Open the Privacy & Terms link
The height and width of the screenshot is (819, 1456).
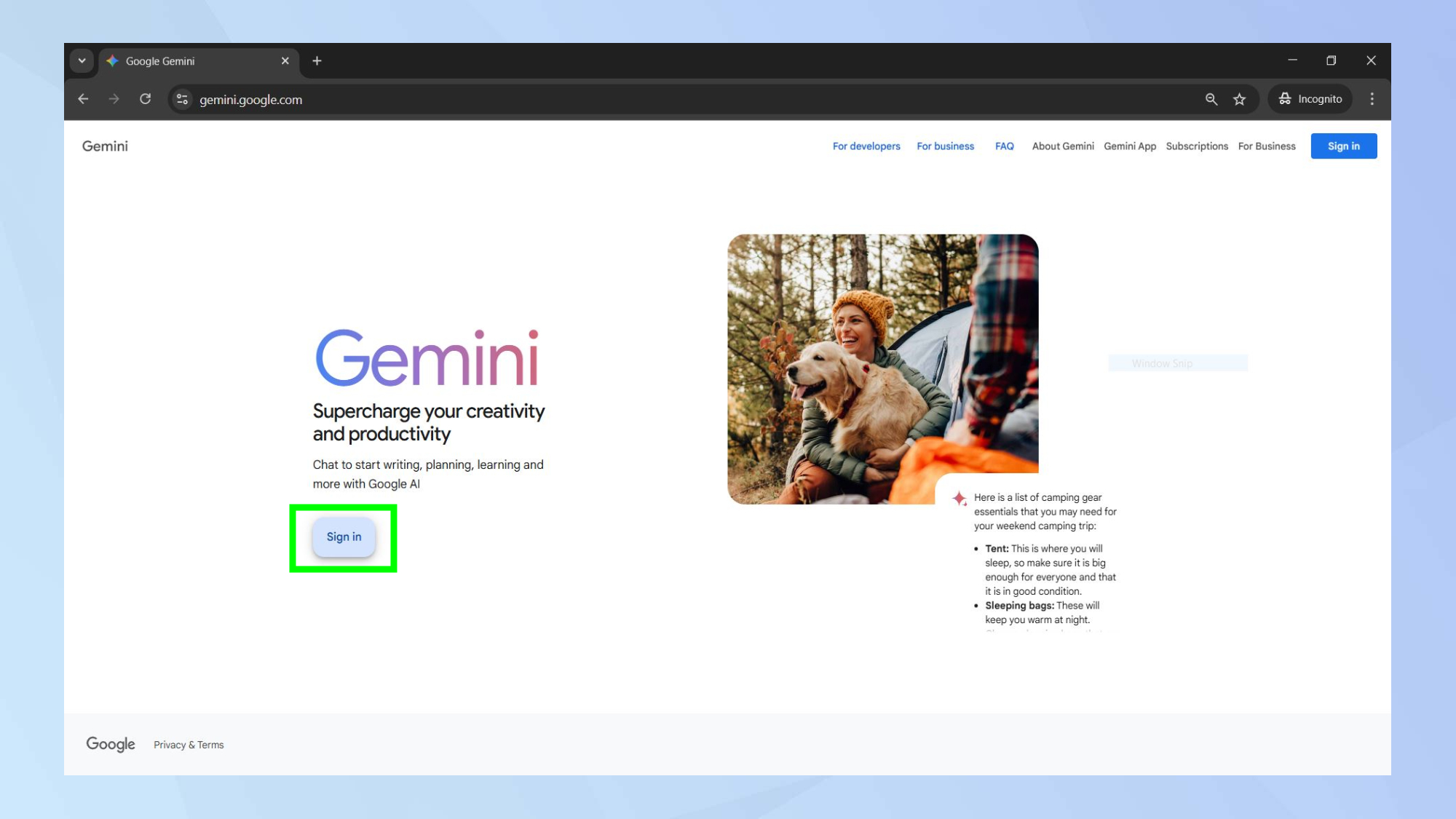pos(188,744)
